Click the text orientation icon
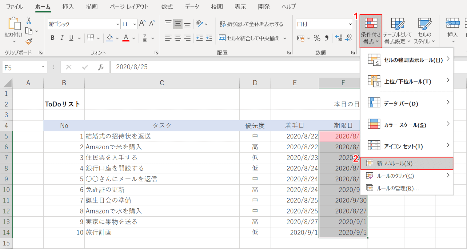Screen dimensions: 467x249 [200, 24]
